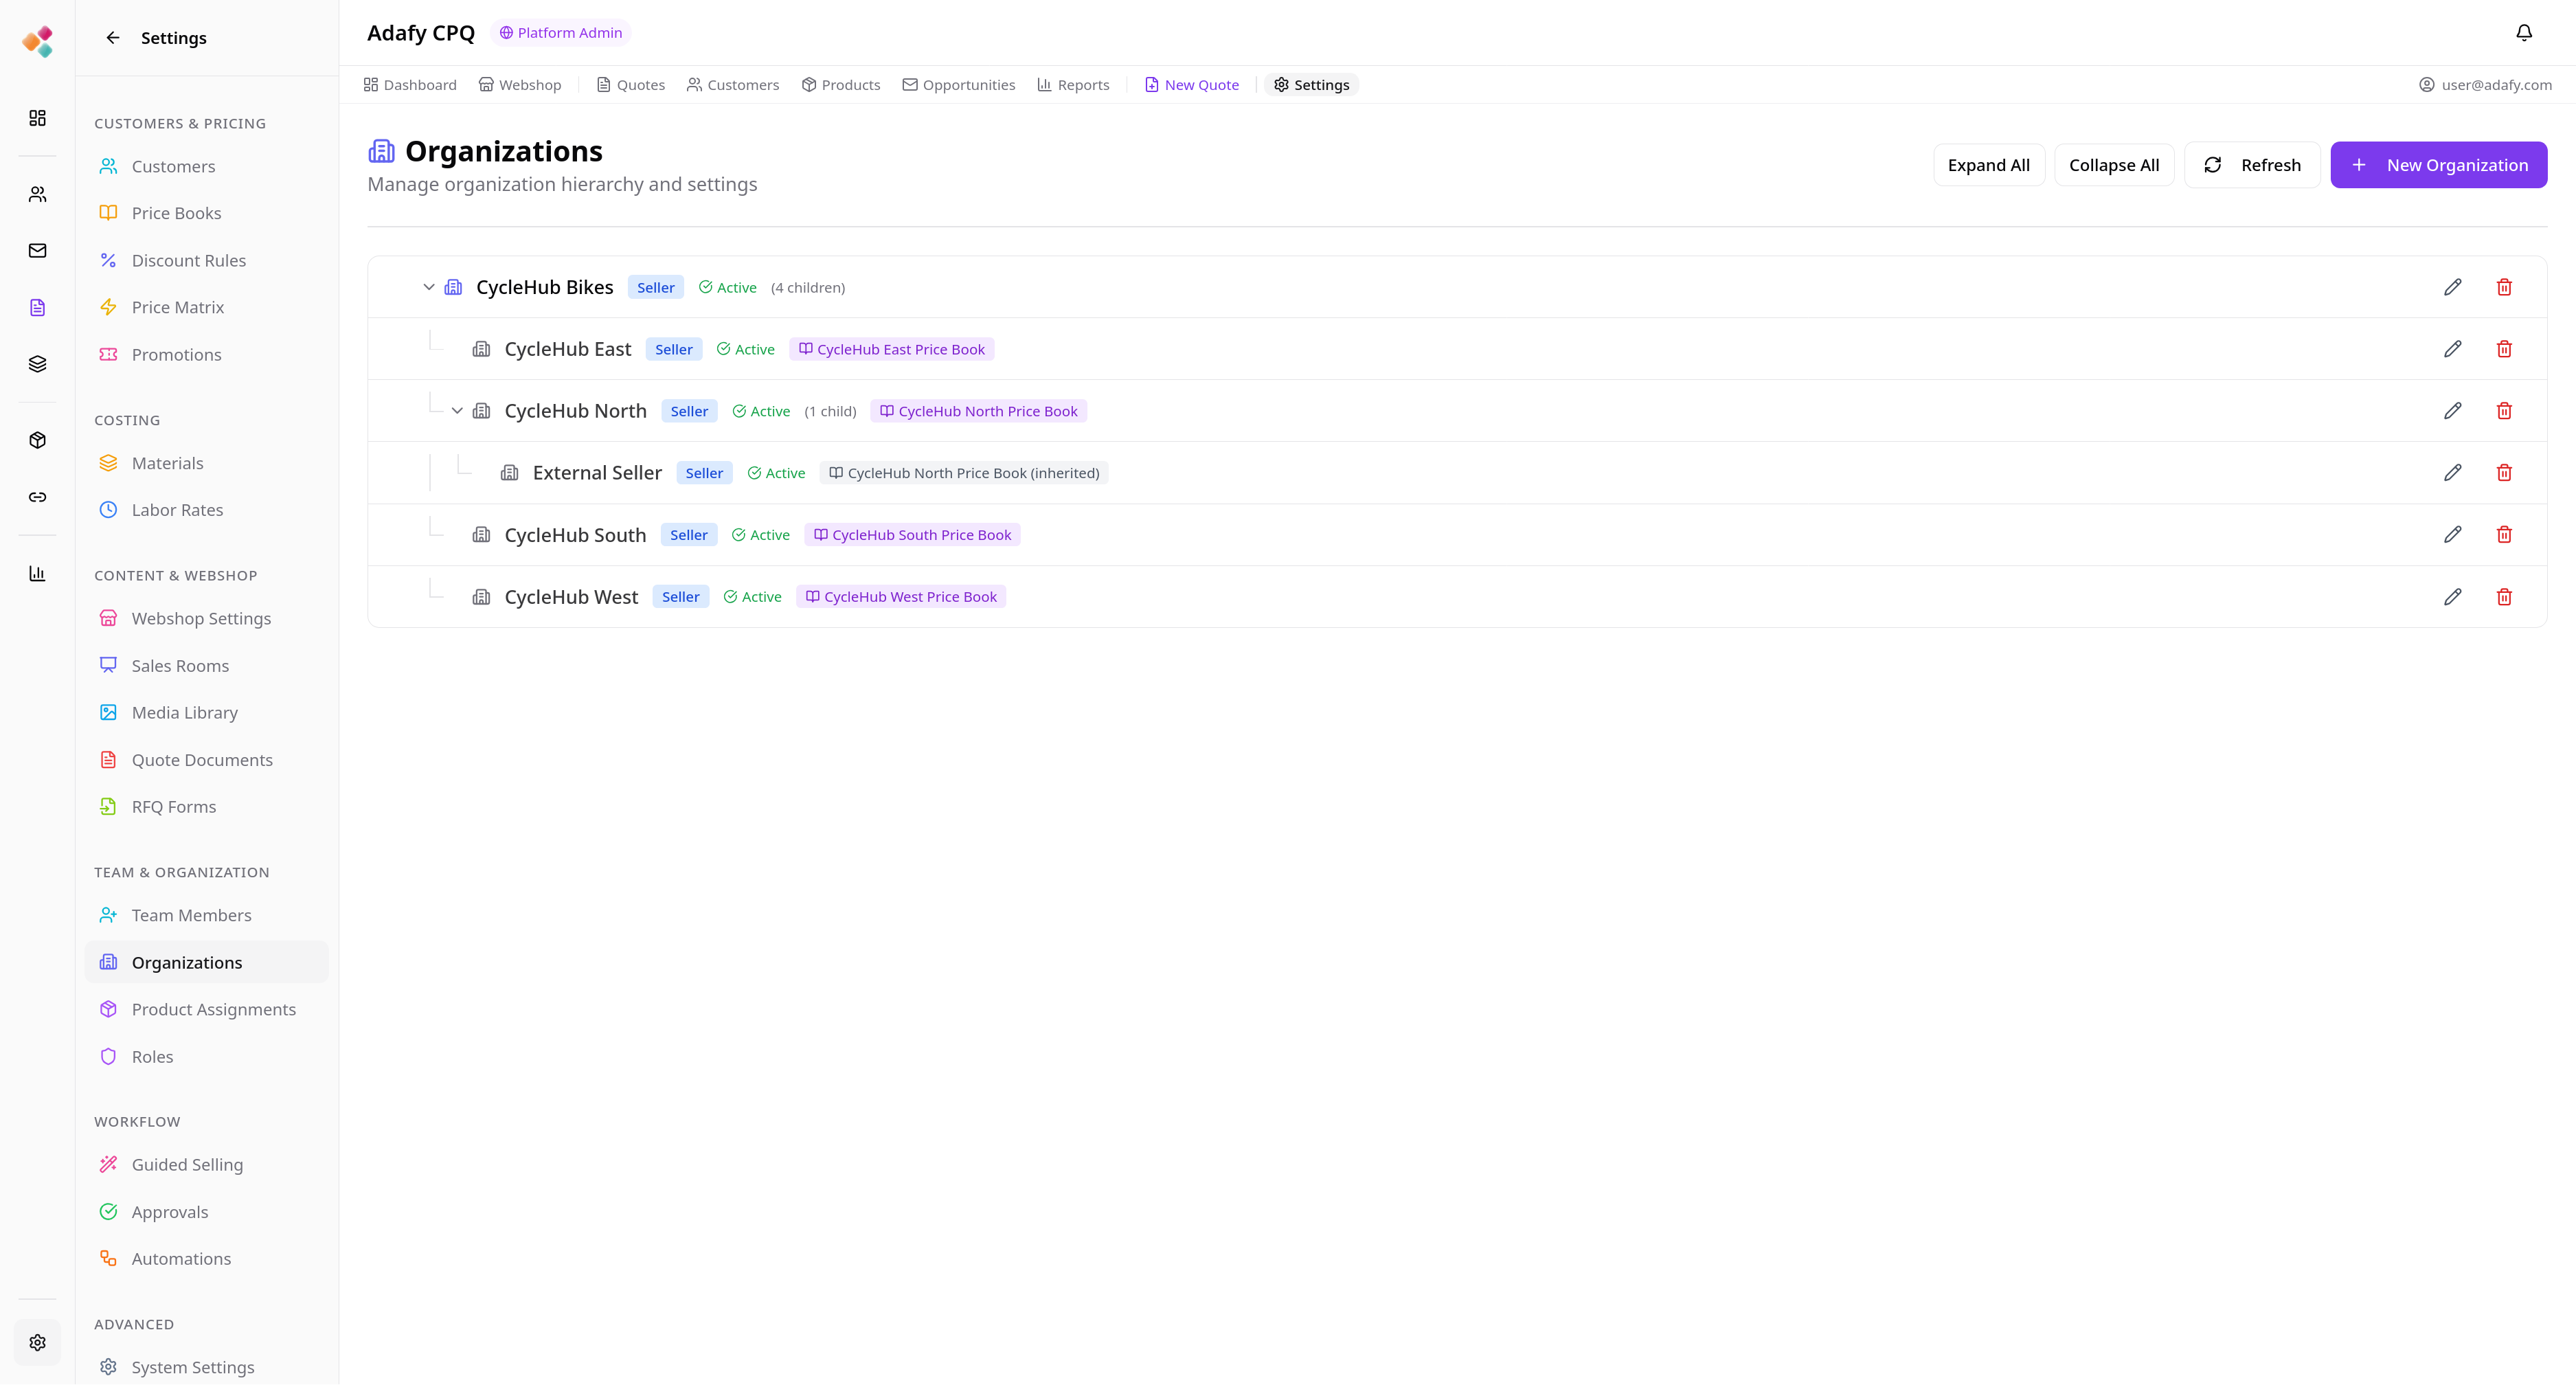This screenshot has height=1385, width=2576.
Task: Open Webshop Settings in sidebar
Action: pyautogui.click(x=207, y=619)
